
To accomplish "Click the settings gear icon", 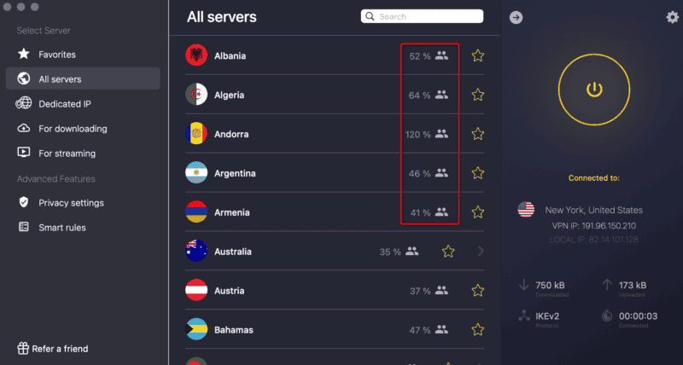I will 673,17.
